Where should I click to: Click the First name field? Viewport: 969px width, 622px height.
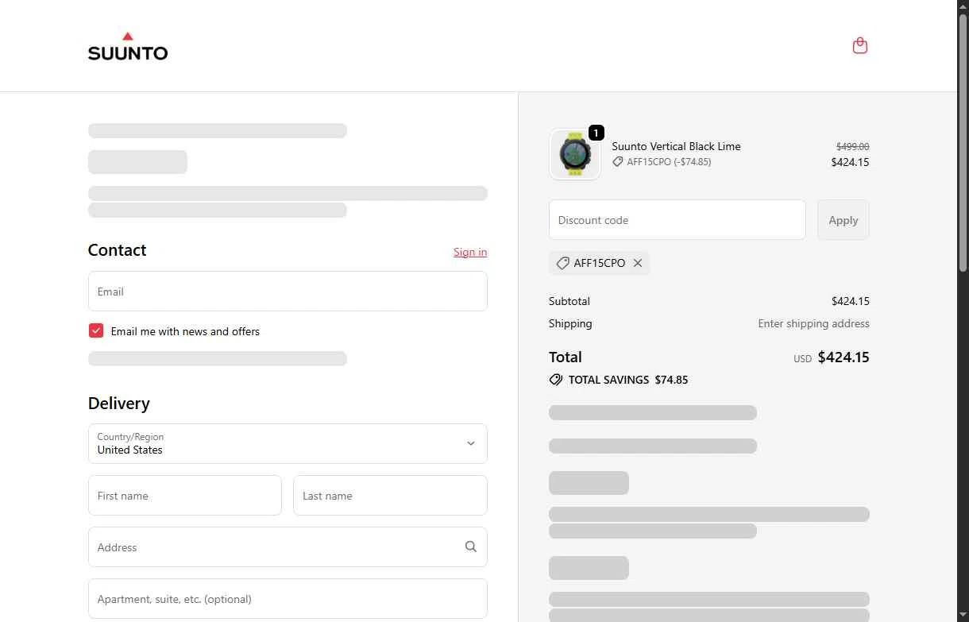point(185,496)
